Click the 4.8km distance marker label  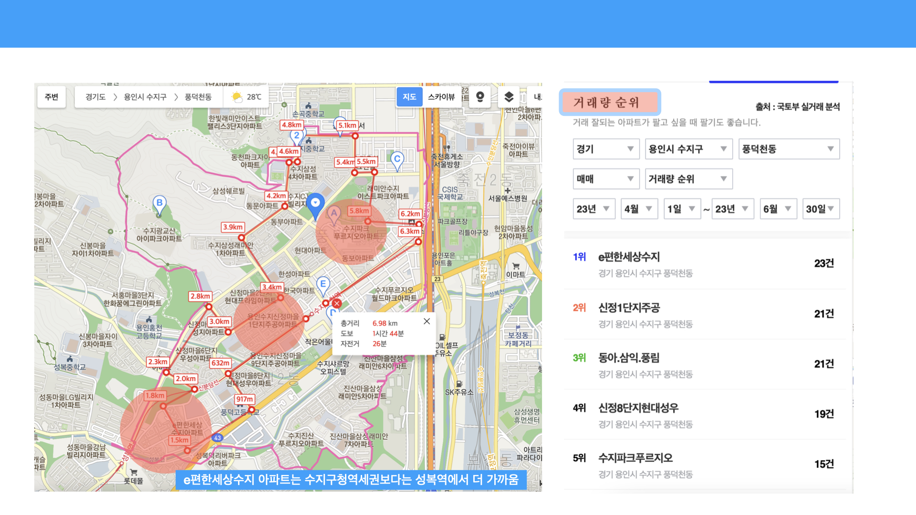[x=291, y=125]
